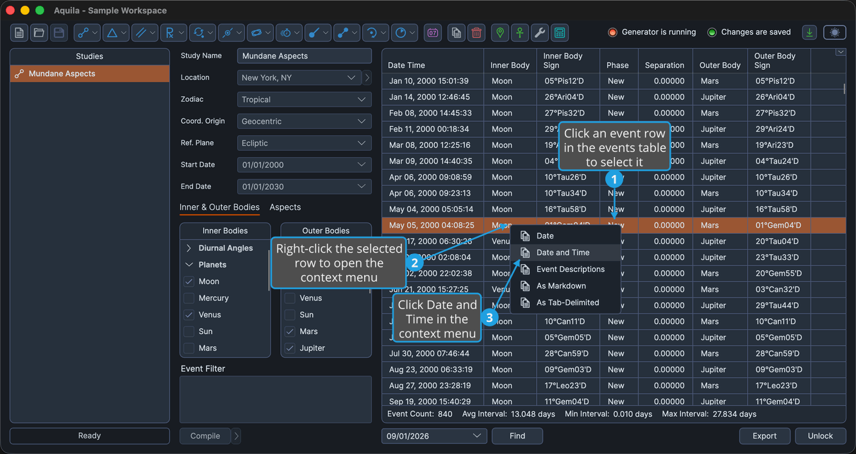
Task: Choose Event Descriptions in context menu
Action: pyautogui.click(x=565, y=269)
